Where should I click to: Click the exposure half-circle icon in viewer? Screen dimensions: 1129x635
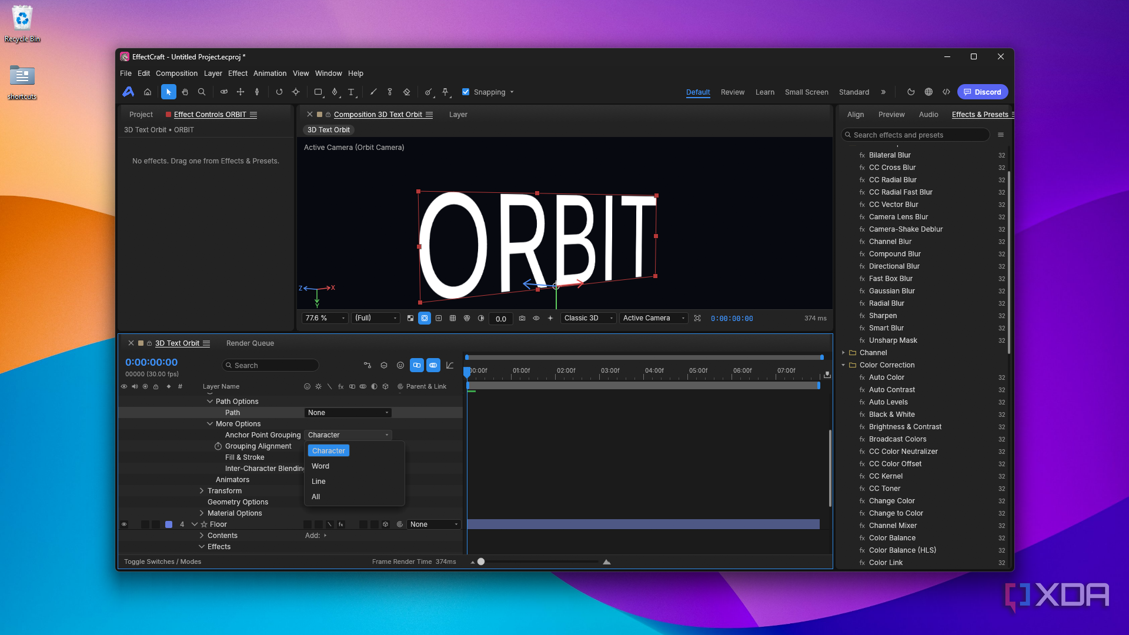click(x=481, y=318)
